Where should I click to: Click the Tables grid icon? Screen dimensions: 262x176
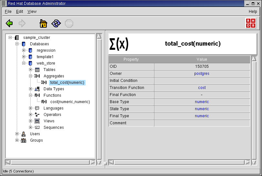tap(37, 70)
